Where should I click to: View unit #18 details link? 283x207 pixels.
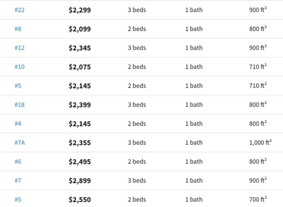(x=19, y=105)
